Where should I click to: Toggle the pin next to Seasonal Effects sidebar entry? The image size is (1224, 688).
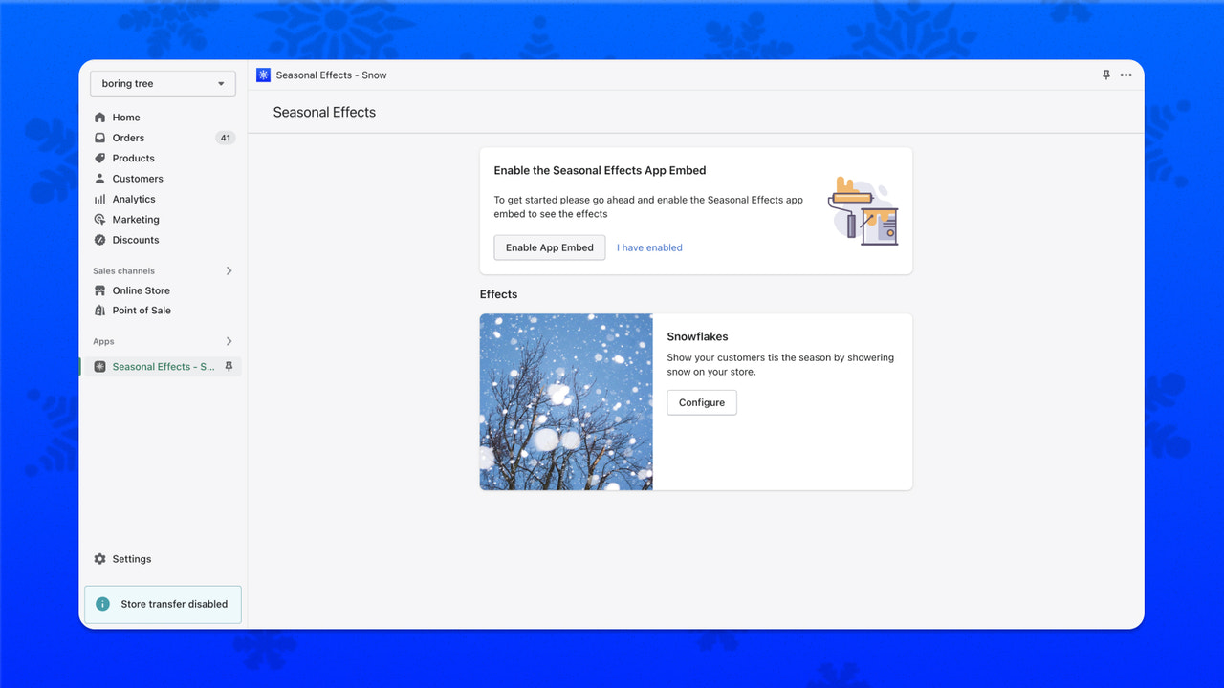click(229, 366)
